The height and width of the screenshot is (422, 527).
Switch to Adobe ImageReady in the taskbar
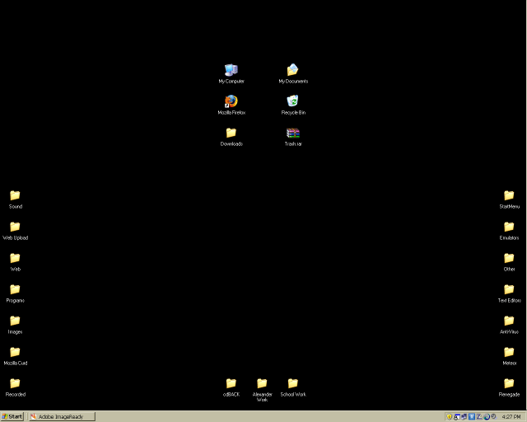click(x=62, y=416)
